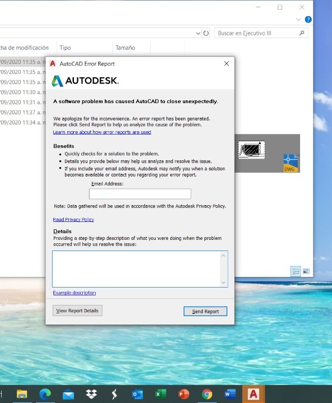Click the Email Address input field

coord(140,194)
